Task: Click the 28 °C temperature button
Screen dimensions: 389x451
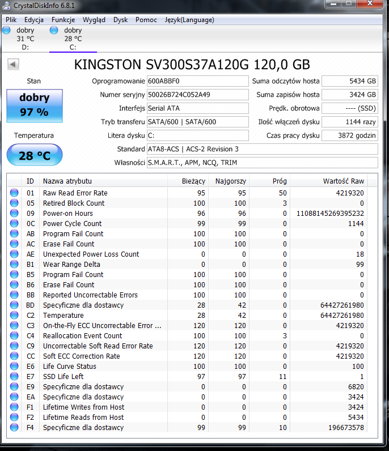Action: pos(35,155)
